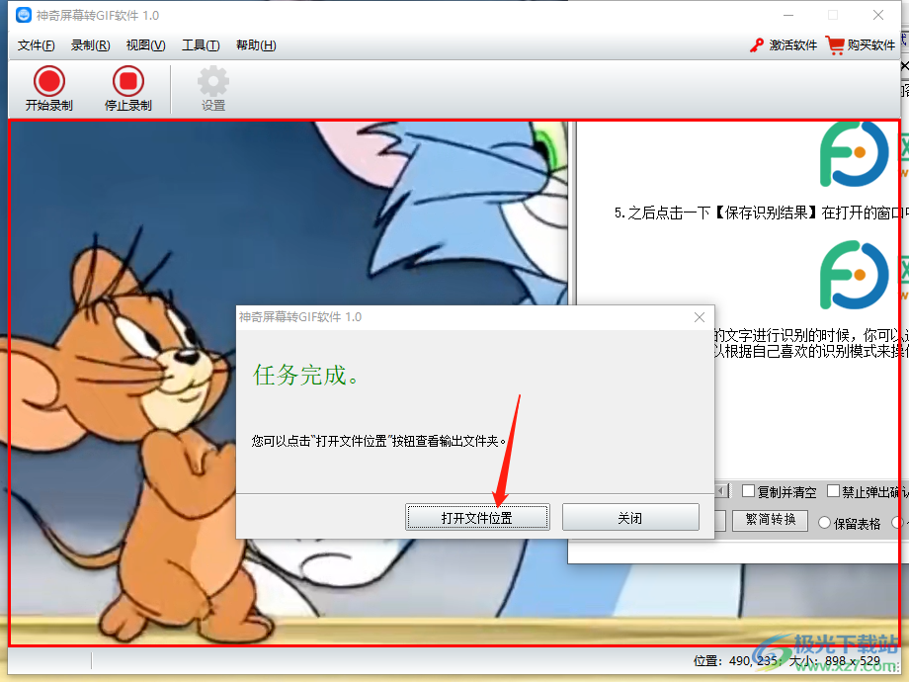Open the 视图(V) menu
Screen dimensions: 909x682
tap(145, 45)
